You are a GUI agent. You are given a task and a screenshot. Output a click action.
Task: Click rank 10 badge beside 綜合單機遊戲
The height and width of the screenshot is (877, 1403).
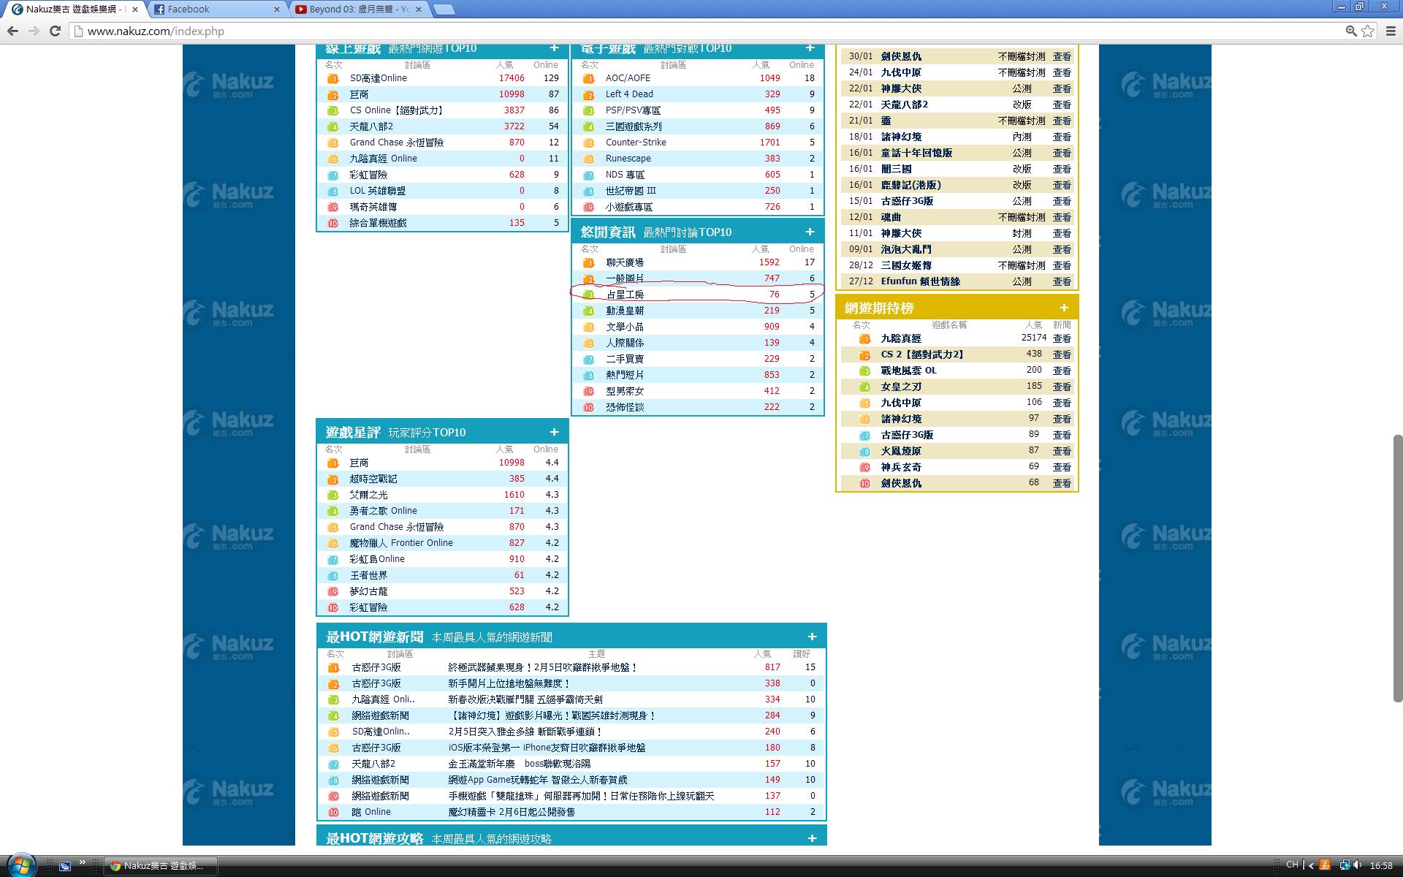[x=332, y=223]
